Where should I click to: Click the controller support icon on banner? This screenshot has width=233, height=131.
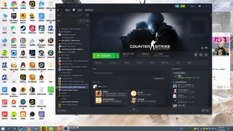click(206, 48)
